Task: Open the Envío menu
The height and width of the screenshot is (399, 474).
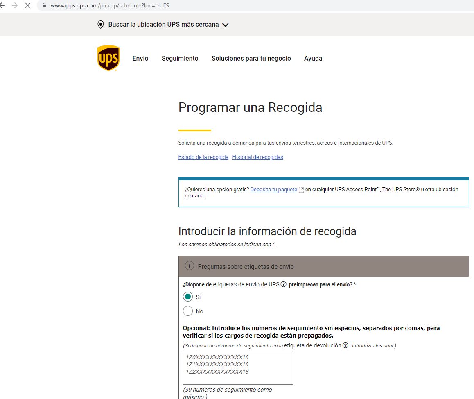Action: 140,59
